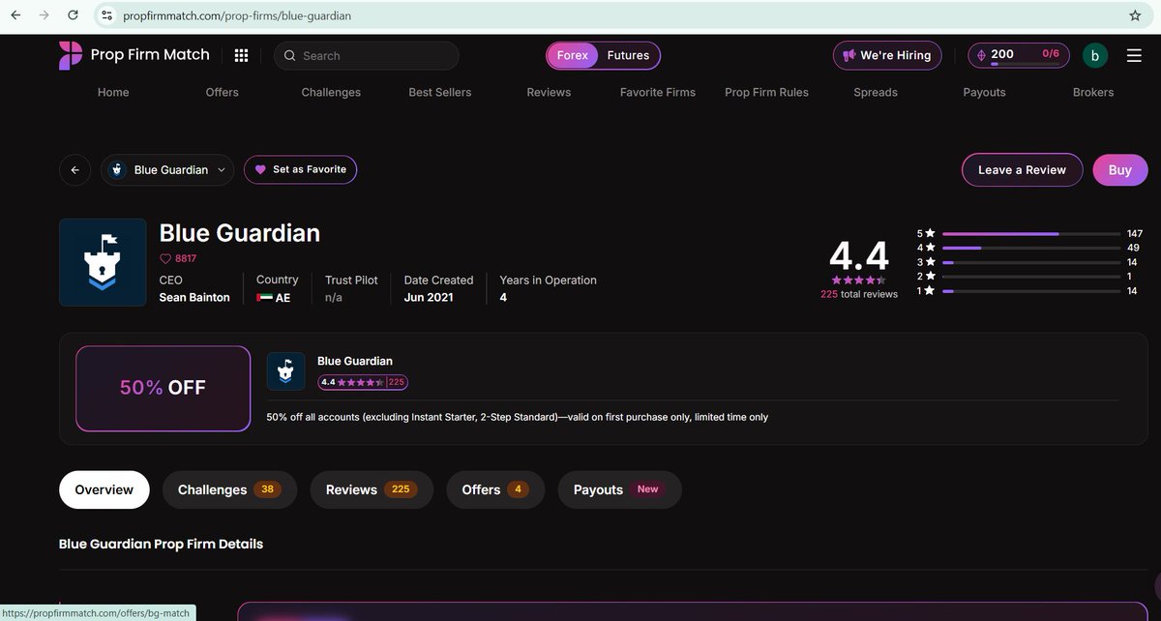Click We're Hiring button
This screenshot has height=621, width=1161.
click(x=887, y=55)
